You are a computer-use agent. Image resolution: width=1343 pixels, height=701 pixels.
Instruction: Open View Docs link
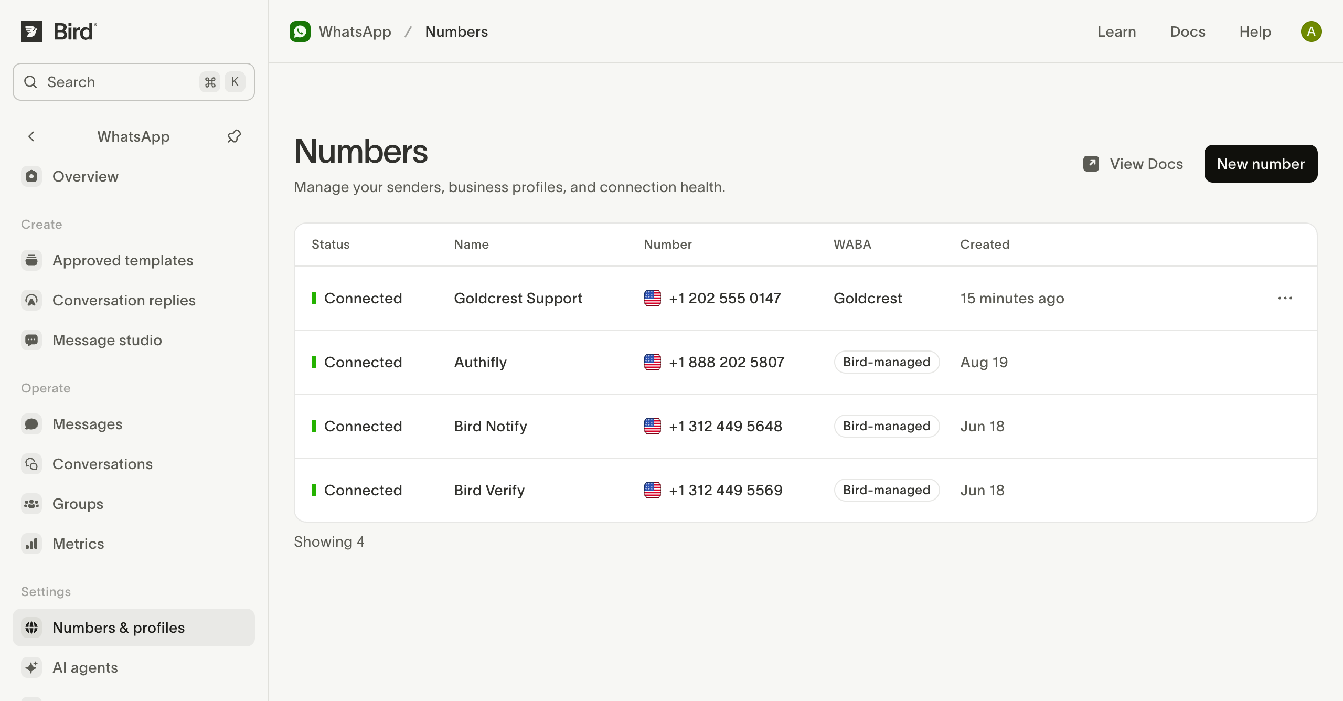tap(1133, 164)
